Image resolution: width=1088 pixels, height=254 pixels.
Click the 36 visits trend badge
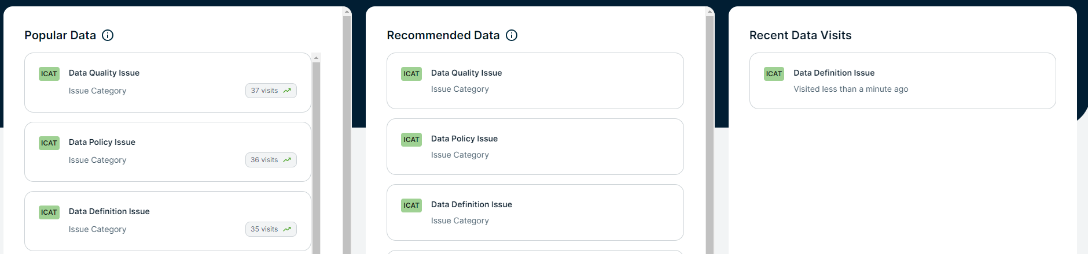[271, 160]
